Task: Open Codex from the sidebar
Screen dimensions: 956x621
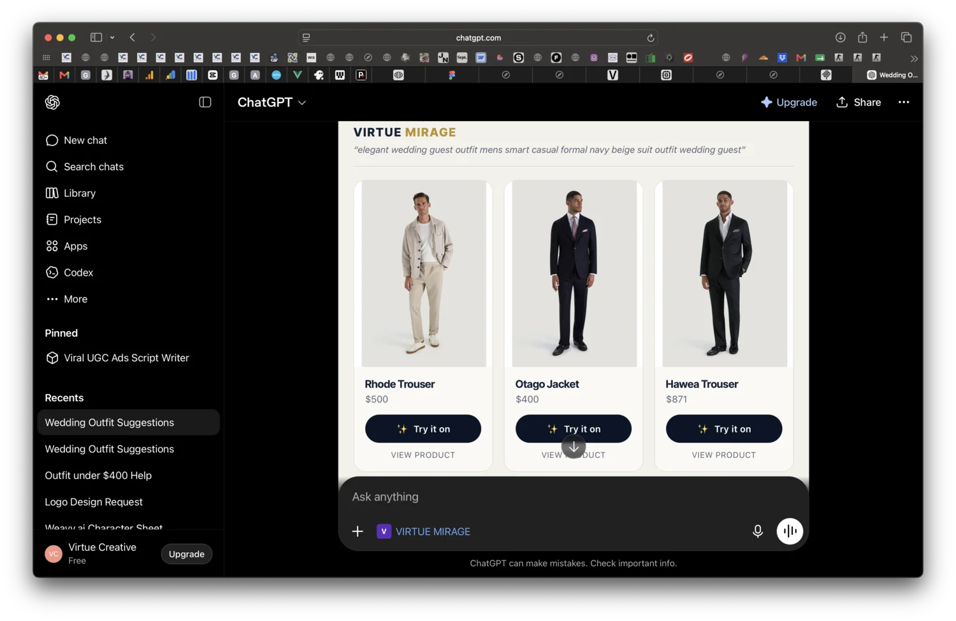Action: 128,272
